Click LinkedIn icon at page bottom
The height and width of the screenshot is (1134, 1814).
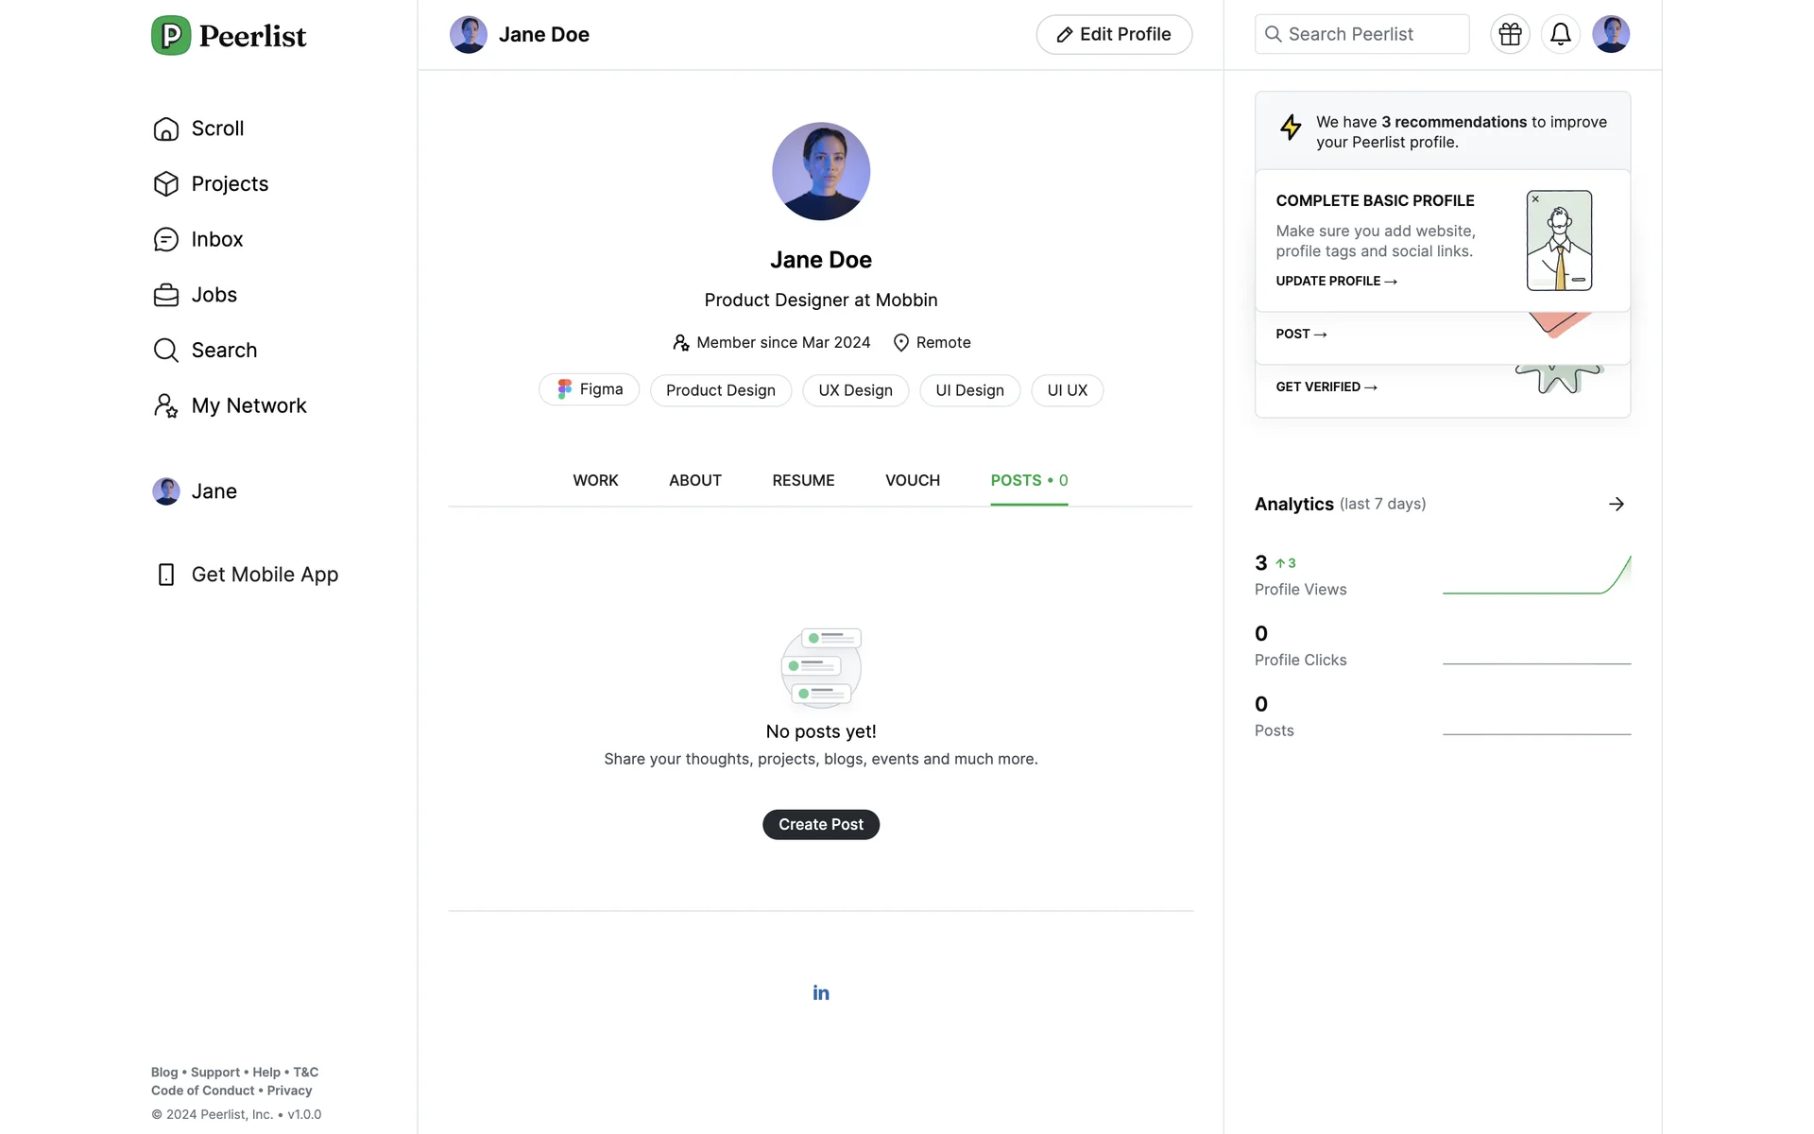pos(820,992)
